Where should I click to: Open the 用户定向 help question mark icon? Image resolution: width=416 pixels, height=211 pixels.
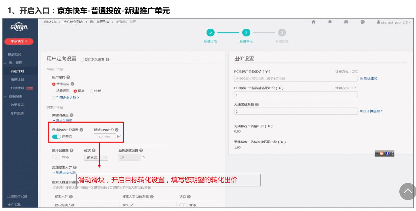point(68,77)
